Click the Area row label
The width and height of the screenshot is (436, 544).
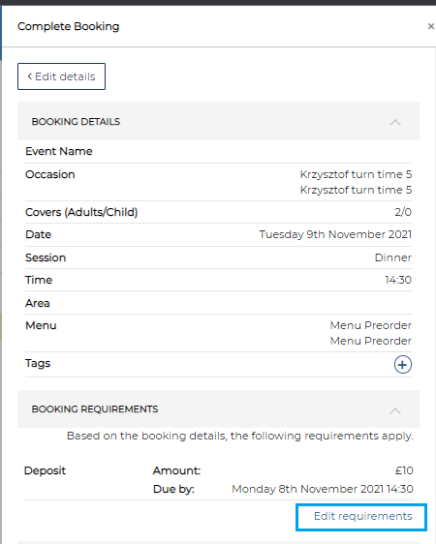coord(38,303)
